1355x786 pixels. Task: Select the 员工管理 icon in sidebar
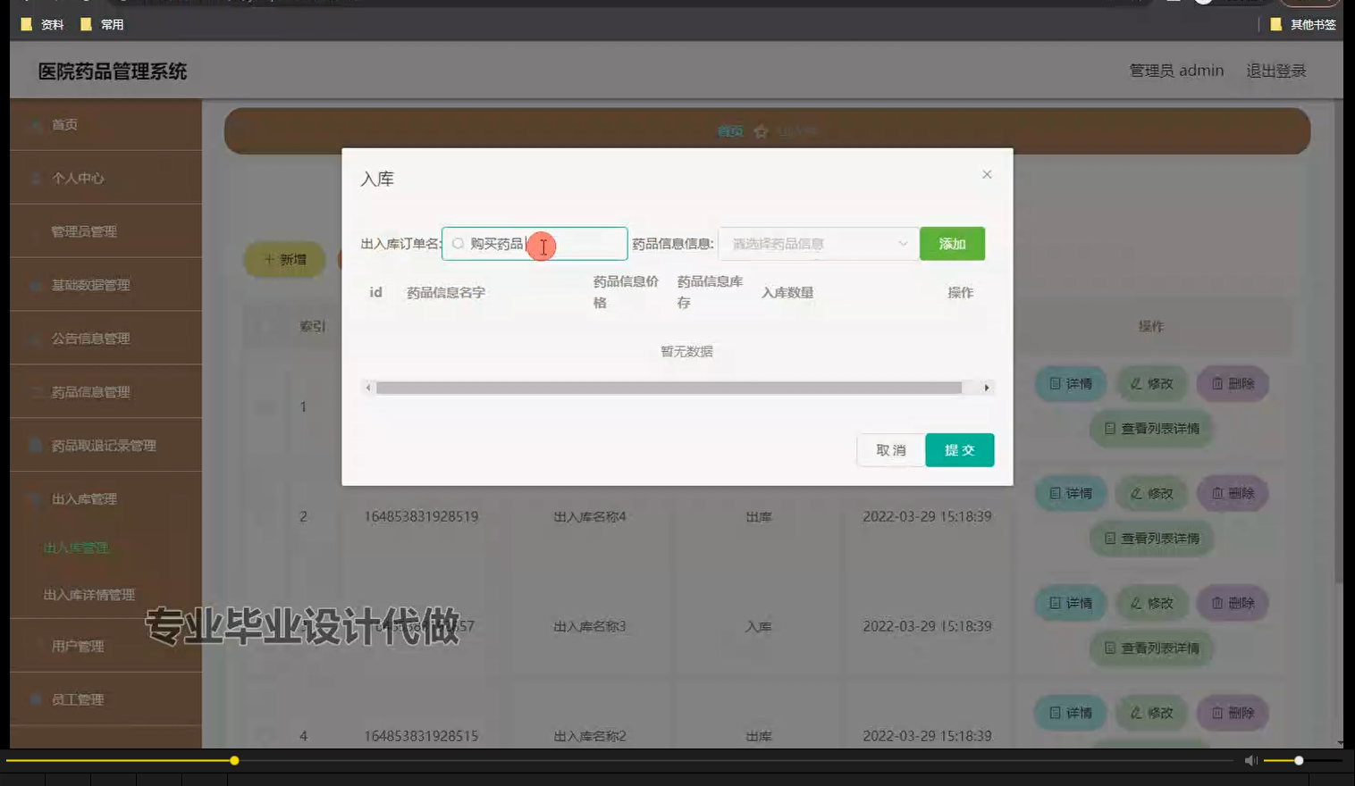[x=34, y=699]
